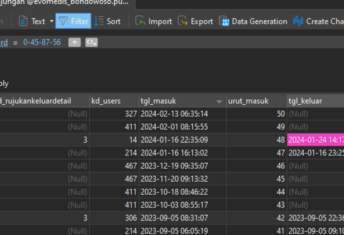Open the Text view dropdown arrow
344x235 pixels.
(52, 21)
